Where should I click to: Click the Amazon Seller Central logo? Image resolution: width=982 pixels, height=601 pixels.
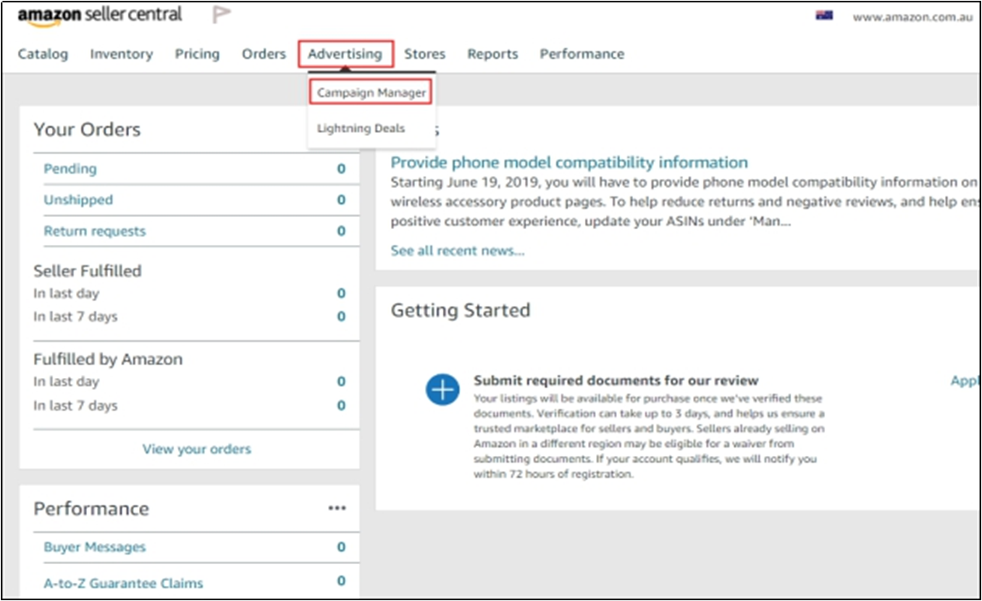coord(100,16)
